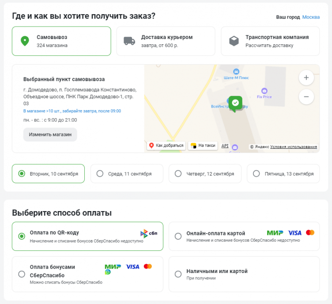Click the transport company box icon
332x304 pixels.
[234, 41]
